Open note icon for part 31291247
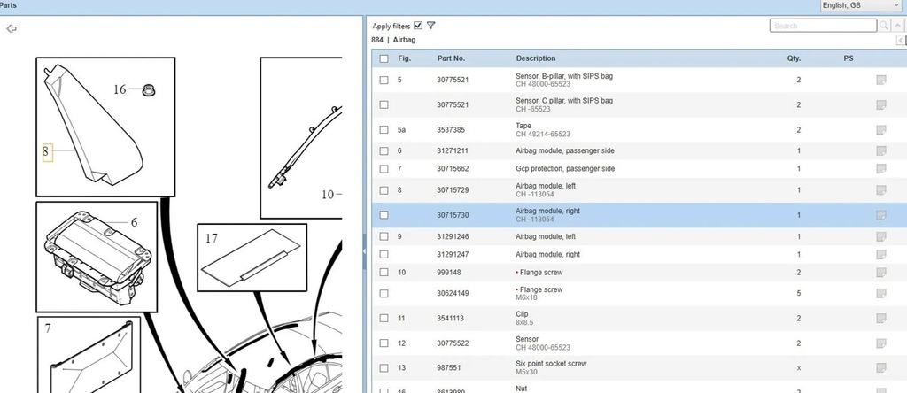This screenshot has height=393, width=907. click(x=881, y=254)
